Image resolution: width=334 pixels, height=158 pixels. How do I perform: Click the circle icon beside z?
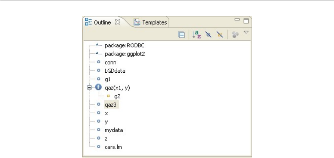tap(98, 138)
